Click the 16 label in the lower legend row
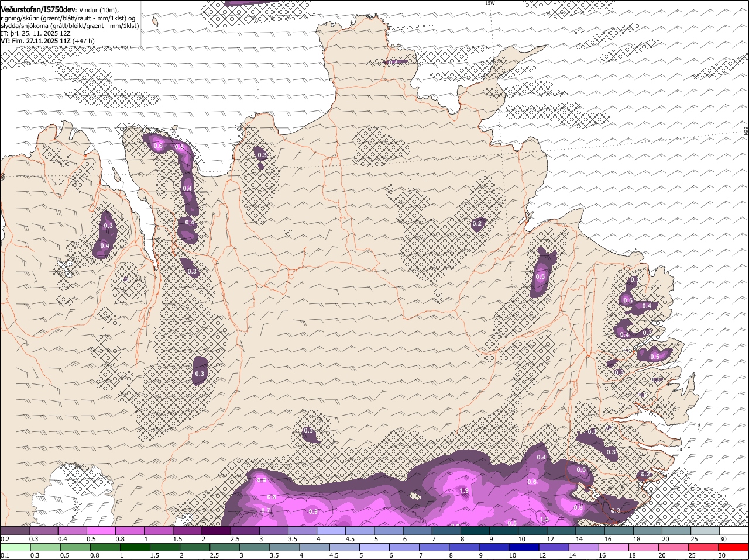The height and width of the screenshot is (560, 749). point(601,555)
